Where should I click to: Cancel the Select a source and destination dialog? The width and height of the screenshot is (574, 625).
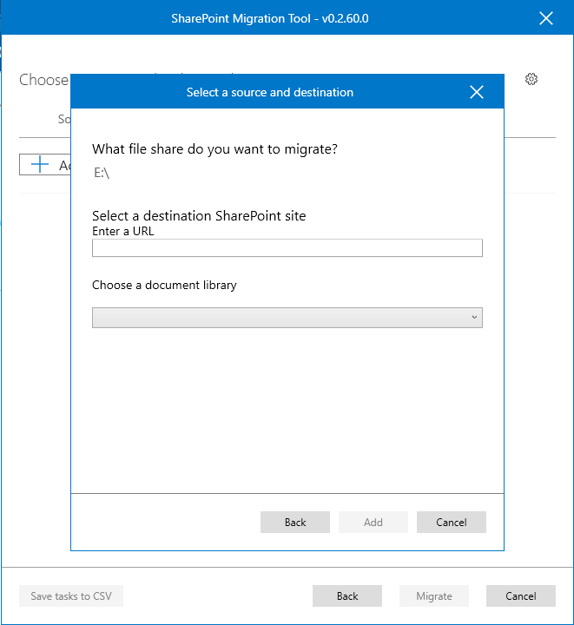[x=452, y=523]
